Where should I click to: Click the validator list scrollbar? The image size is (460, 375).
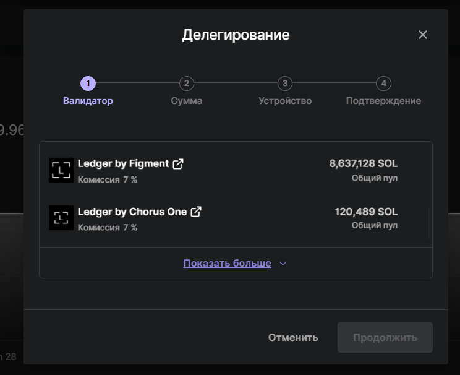pos(428,223)
